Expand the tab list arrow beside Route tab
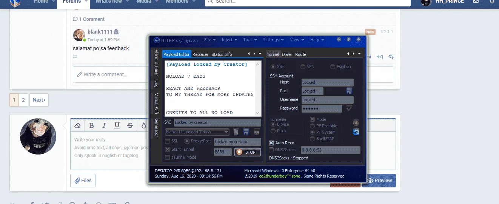 pyautogui.click(x=359, y=54)
